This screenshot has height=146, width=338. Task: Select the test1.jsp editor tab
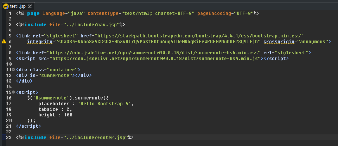point(18,6)
